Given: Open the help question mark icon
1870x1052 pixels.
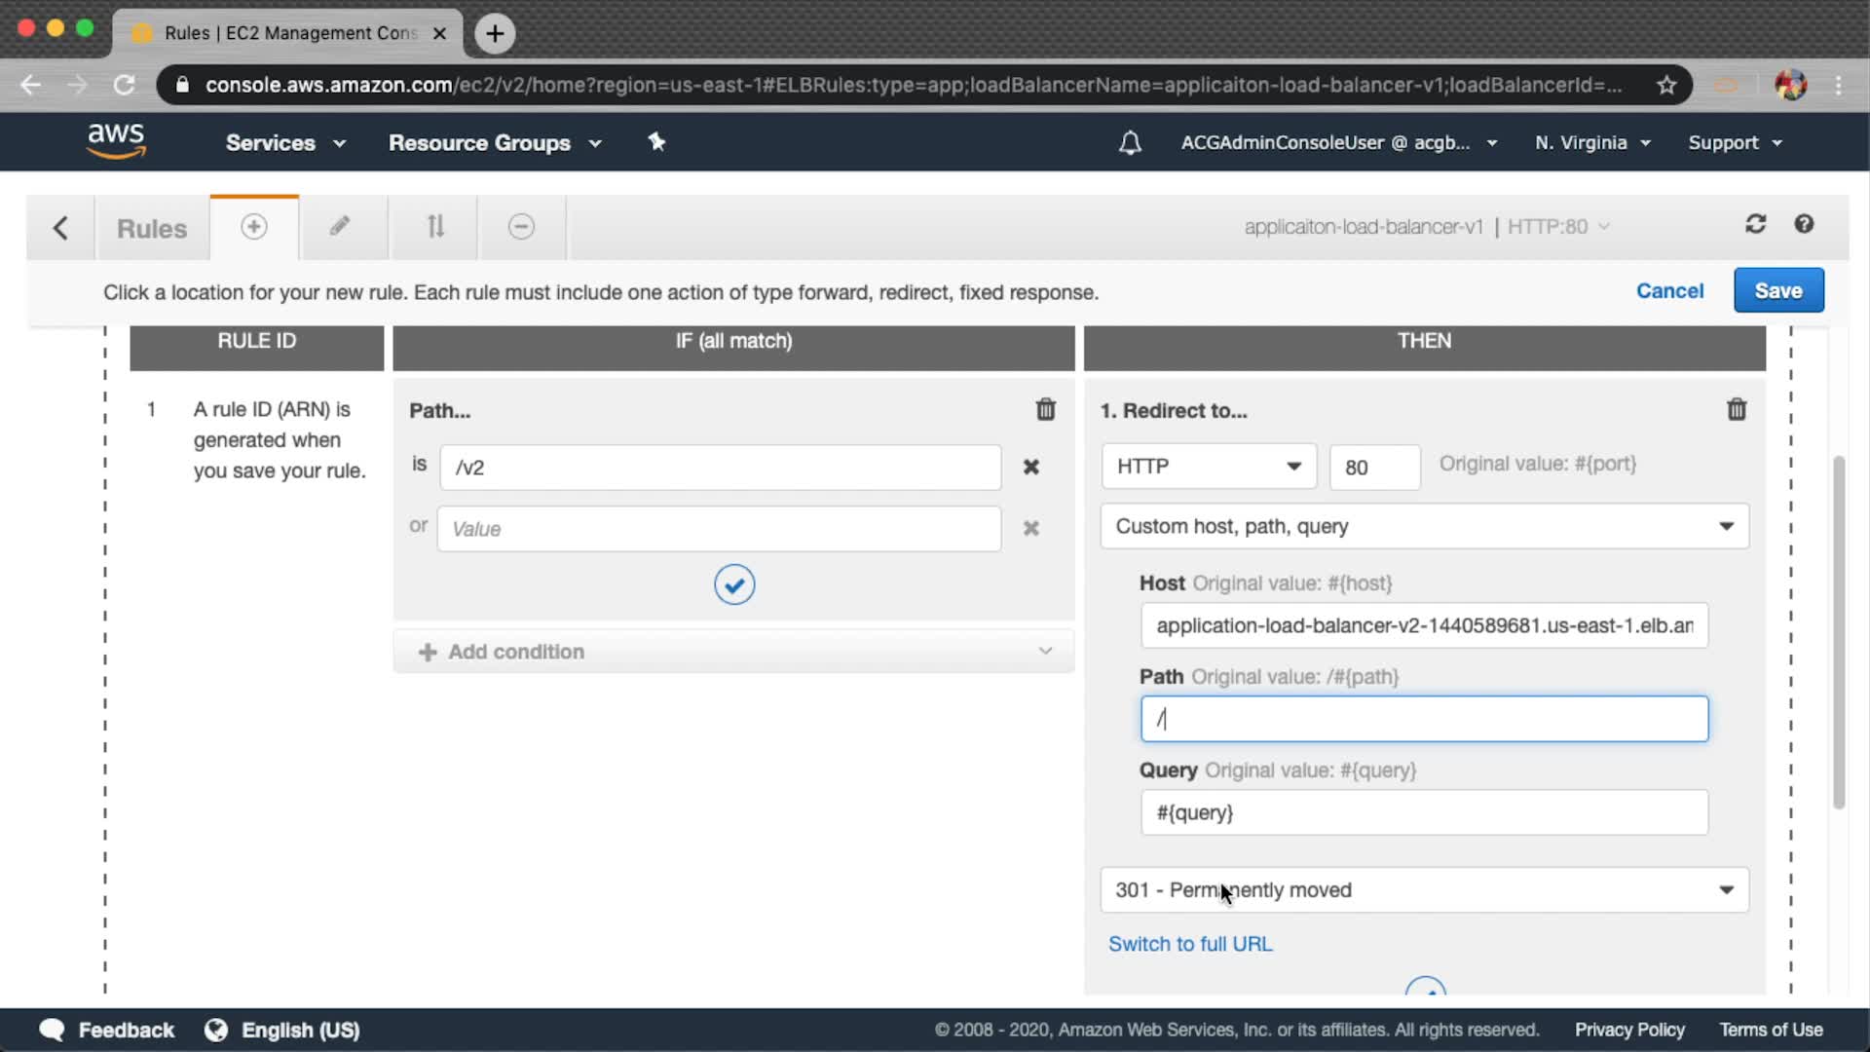Looking at the screenshot, I should point(1804,225).
